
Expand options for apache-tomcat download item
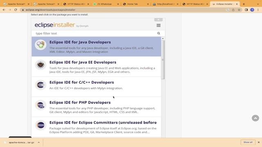(x=38, y=143)
